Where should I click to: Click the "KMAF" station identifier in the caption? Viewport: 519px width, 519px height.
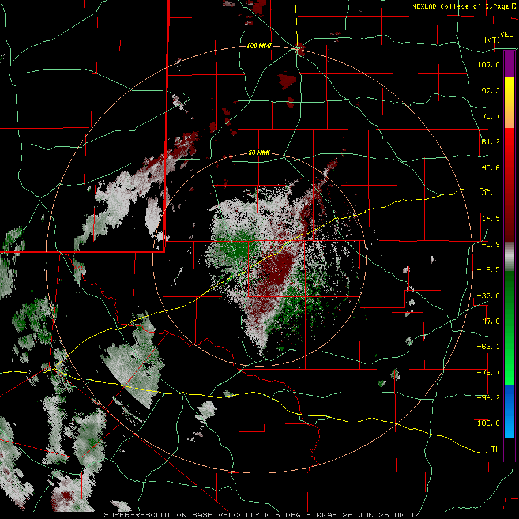pyautogui.click(x=327, y=515)
